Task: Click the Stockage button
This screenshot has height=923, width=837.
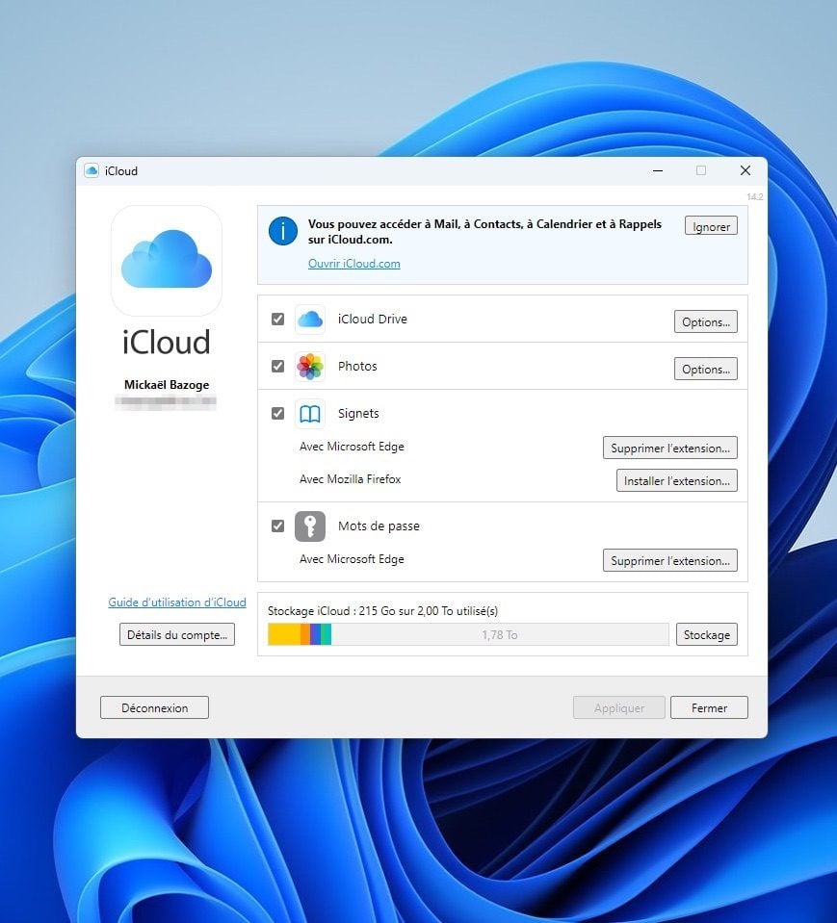Action: 707,634
